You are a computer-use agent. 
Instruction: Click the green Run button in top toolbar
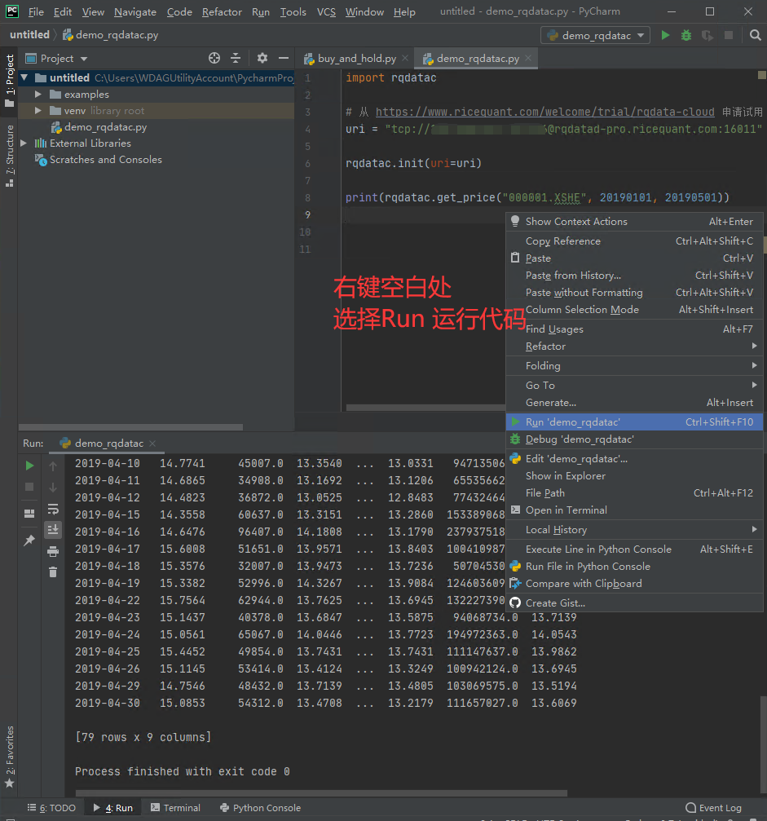pos(665,35)
